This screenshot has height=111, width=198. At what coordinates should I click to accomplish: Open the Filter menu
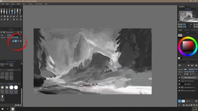pyautogui.click(x=19, y=4)
